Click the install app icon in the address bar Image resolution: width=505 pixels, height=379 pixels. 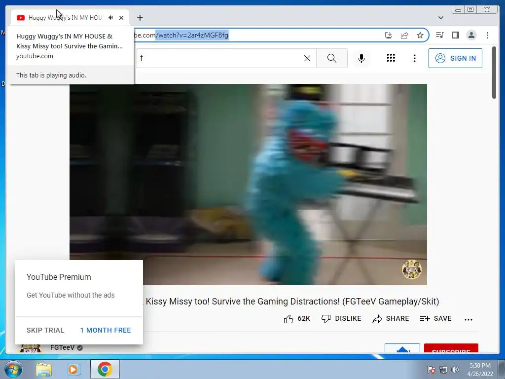(x=389, y=35)
